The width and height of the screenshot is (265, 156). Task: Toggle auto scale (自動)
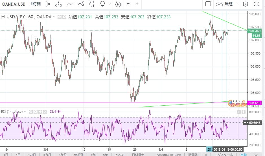pos(244,155)
